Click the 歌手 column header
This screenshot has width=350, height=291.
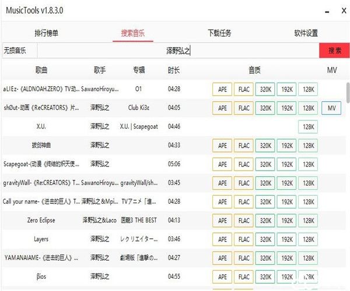100,70
